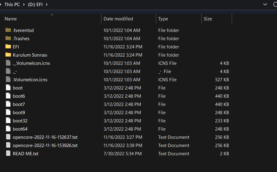Sort files by Name column header
The width and height of the screenshot is (277, 172).
pyautogui.click(x=11, y=19)
